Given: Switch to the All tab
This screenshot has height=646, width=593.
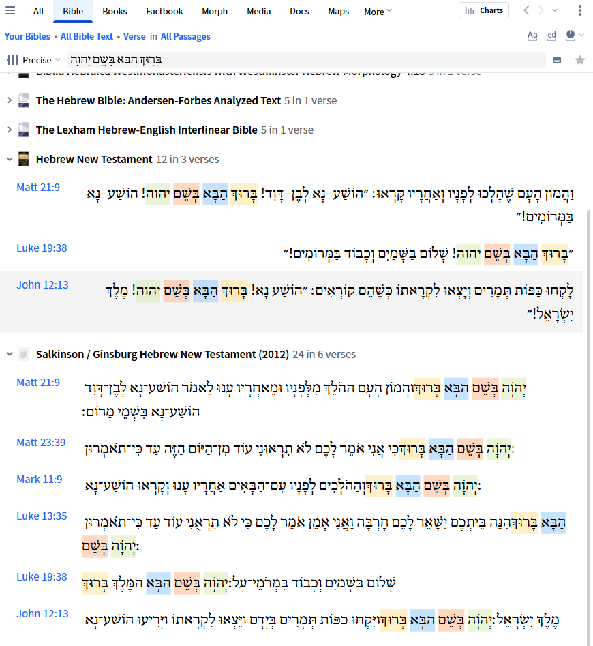Looking at the screenshot, I should click(x=38, y=11).
